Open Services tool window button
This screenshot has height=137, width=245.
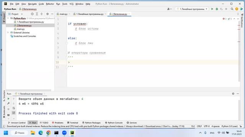pyautogui.click(x=132, y=123)
